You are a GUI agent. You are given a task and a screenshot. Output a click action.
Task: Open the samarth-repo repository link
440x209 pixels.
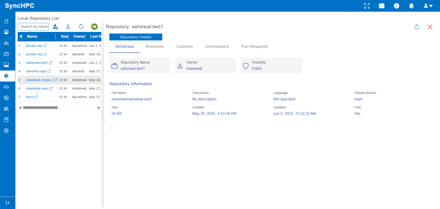point(36,71)
